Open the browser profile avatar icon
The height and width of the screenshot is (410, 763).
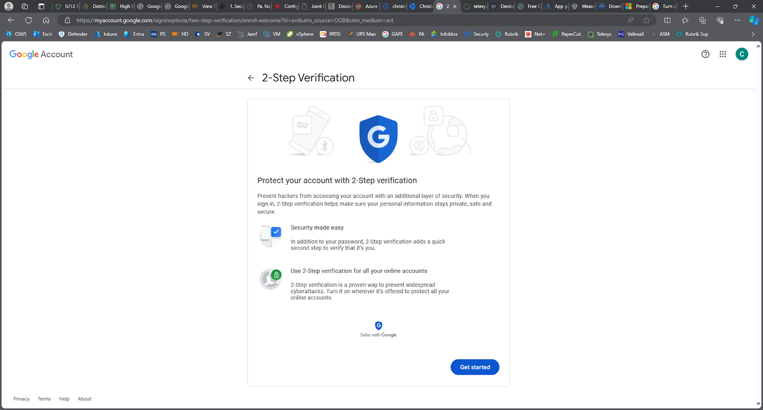pyautogui.click(x=9, y=6)
